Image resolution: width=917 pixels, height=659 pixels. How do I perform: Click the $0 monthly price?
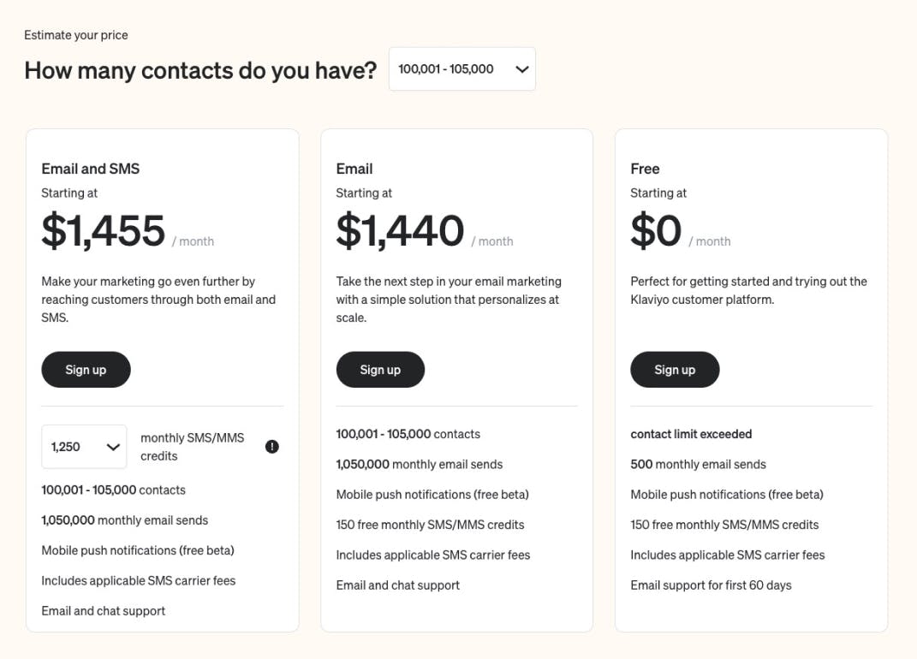pyautogui.click(x=656, y=231)
